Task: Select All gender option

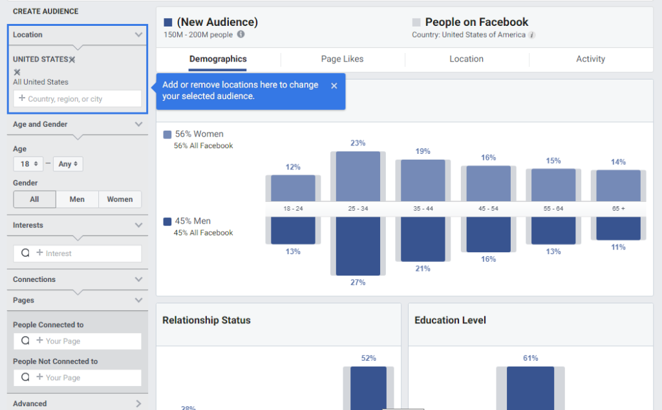Action: (35, 199)
